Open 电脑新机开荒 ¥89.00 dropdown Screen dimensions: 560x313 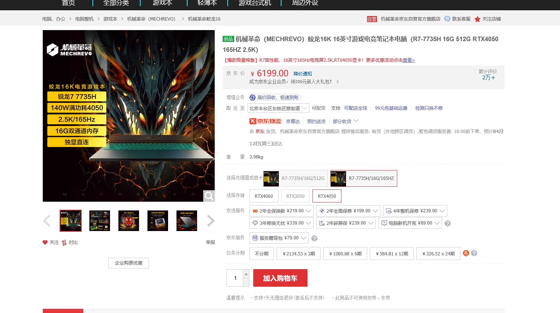point(410,223)
